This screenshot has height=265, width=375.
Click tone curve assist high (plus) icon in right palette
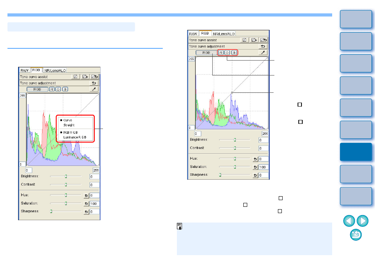254,40
